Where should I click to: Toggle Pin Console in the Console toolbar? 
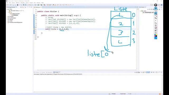click(151, 72)
